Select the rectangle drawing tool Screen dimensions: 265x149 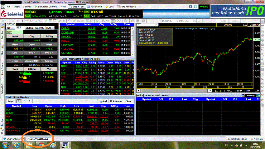[x=36, y=21]
